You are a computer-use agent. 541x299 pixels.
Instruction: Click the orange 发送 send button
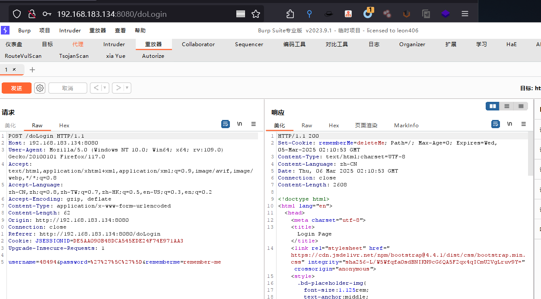16,88
